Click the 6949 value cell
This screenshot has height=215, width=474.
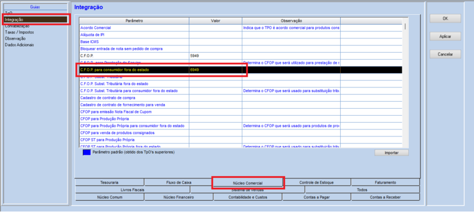(x=216, y=70)
